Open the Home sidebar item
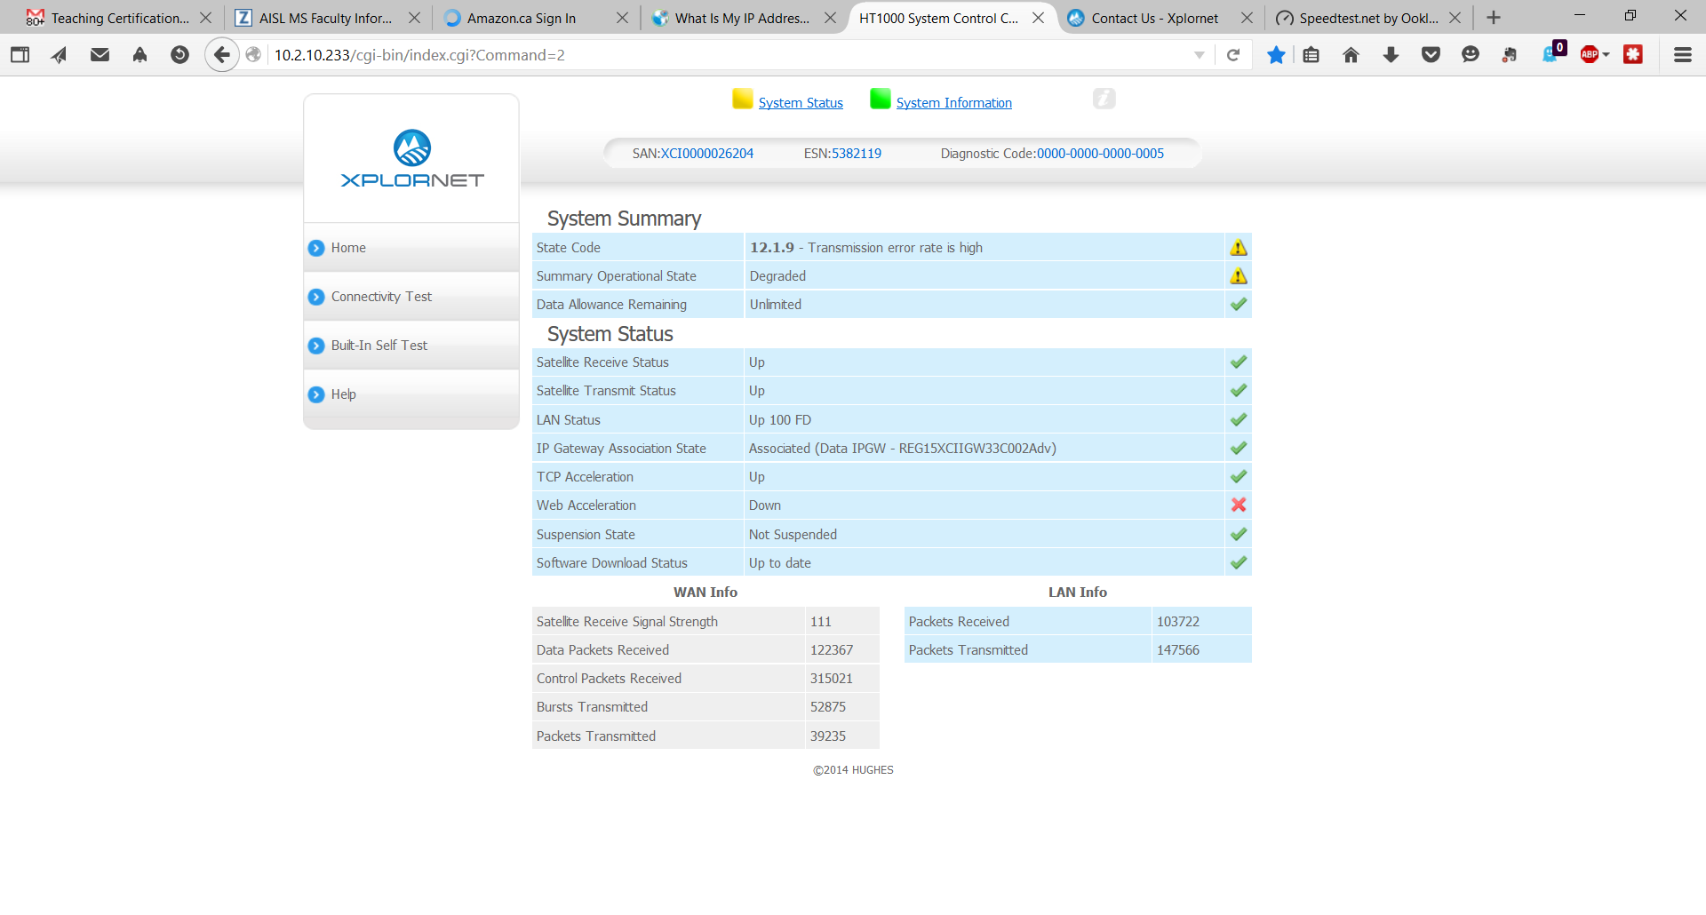The width and height of the screenshot is (1706, 915). (411, 248)
